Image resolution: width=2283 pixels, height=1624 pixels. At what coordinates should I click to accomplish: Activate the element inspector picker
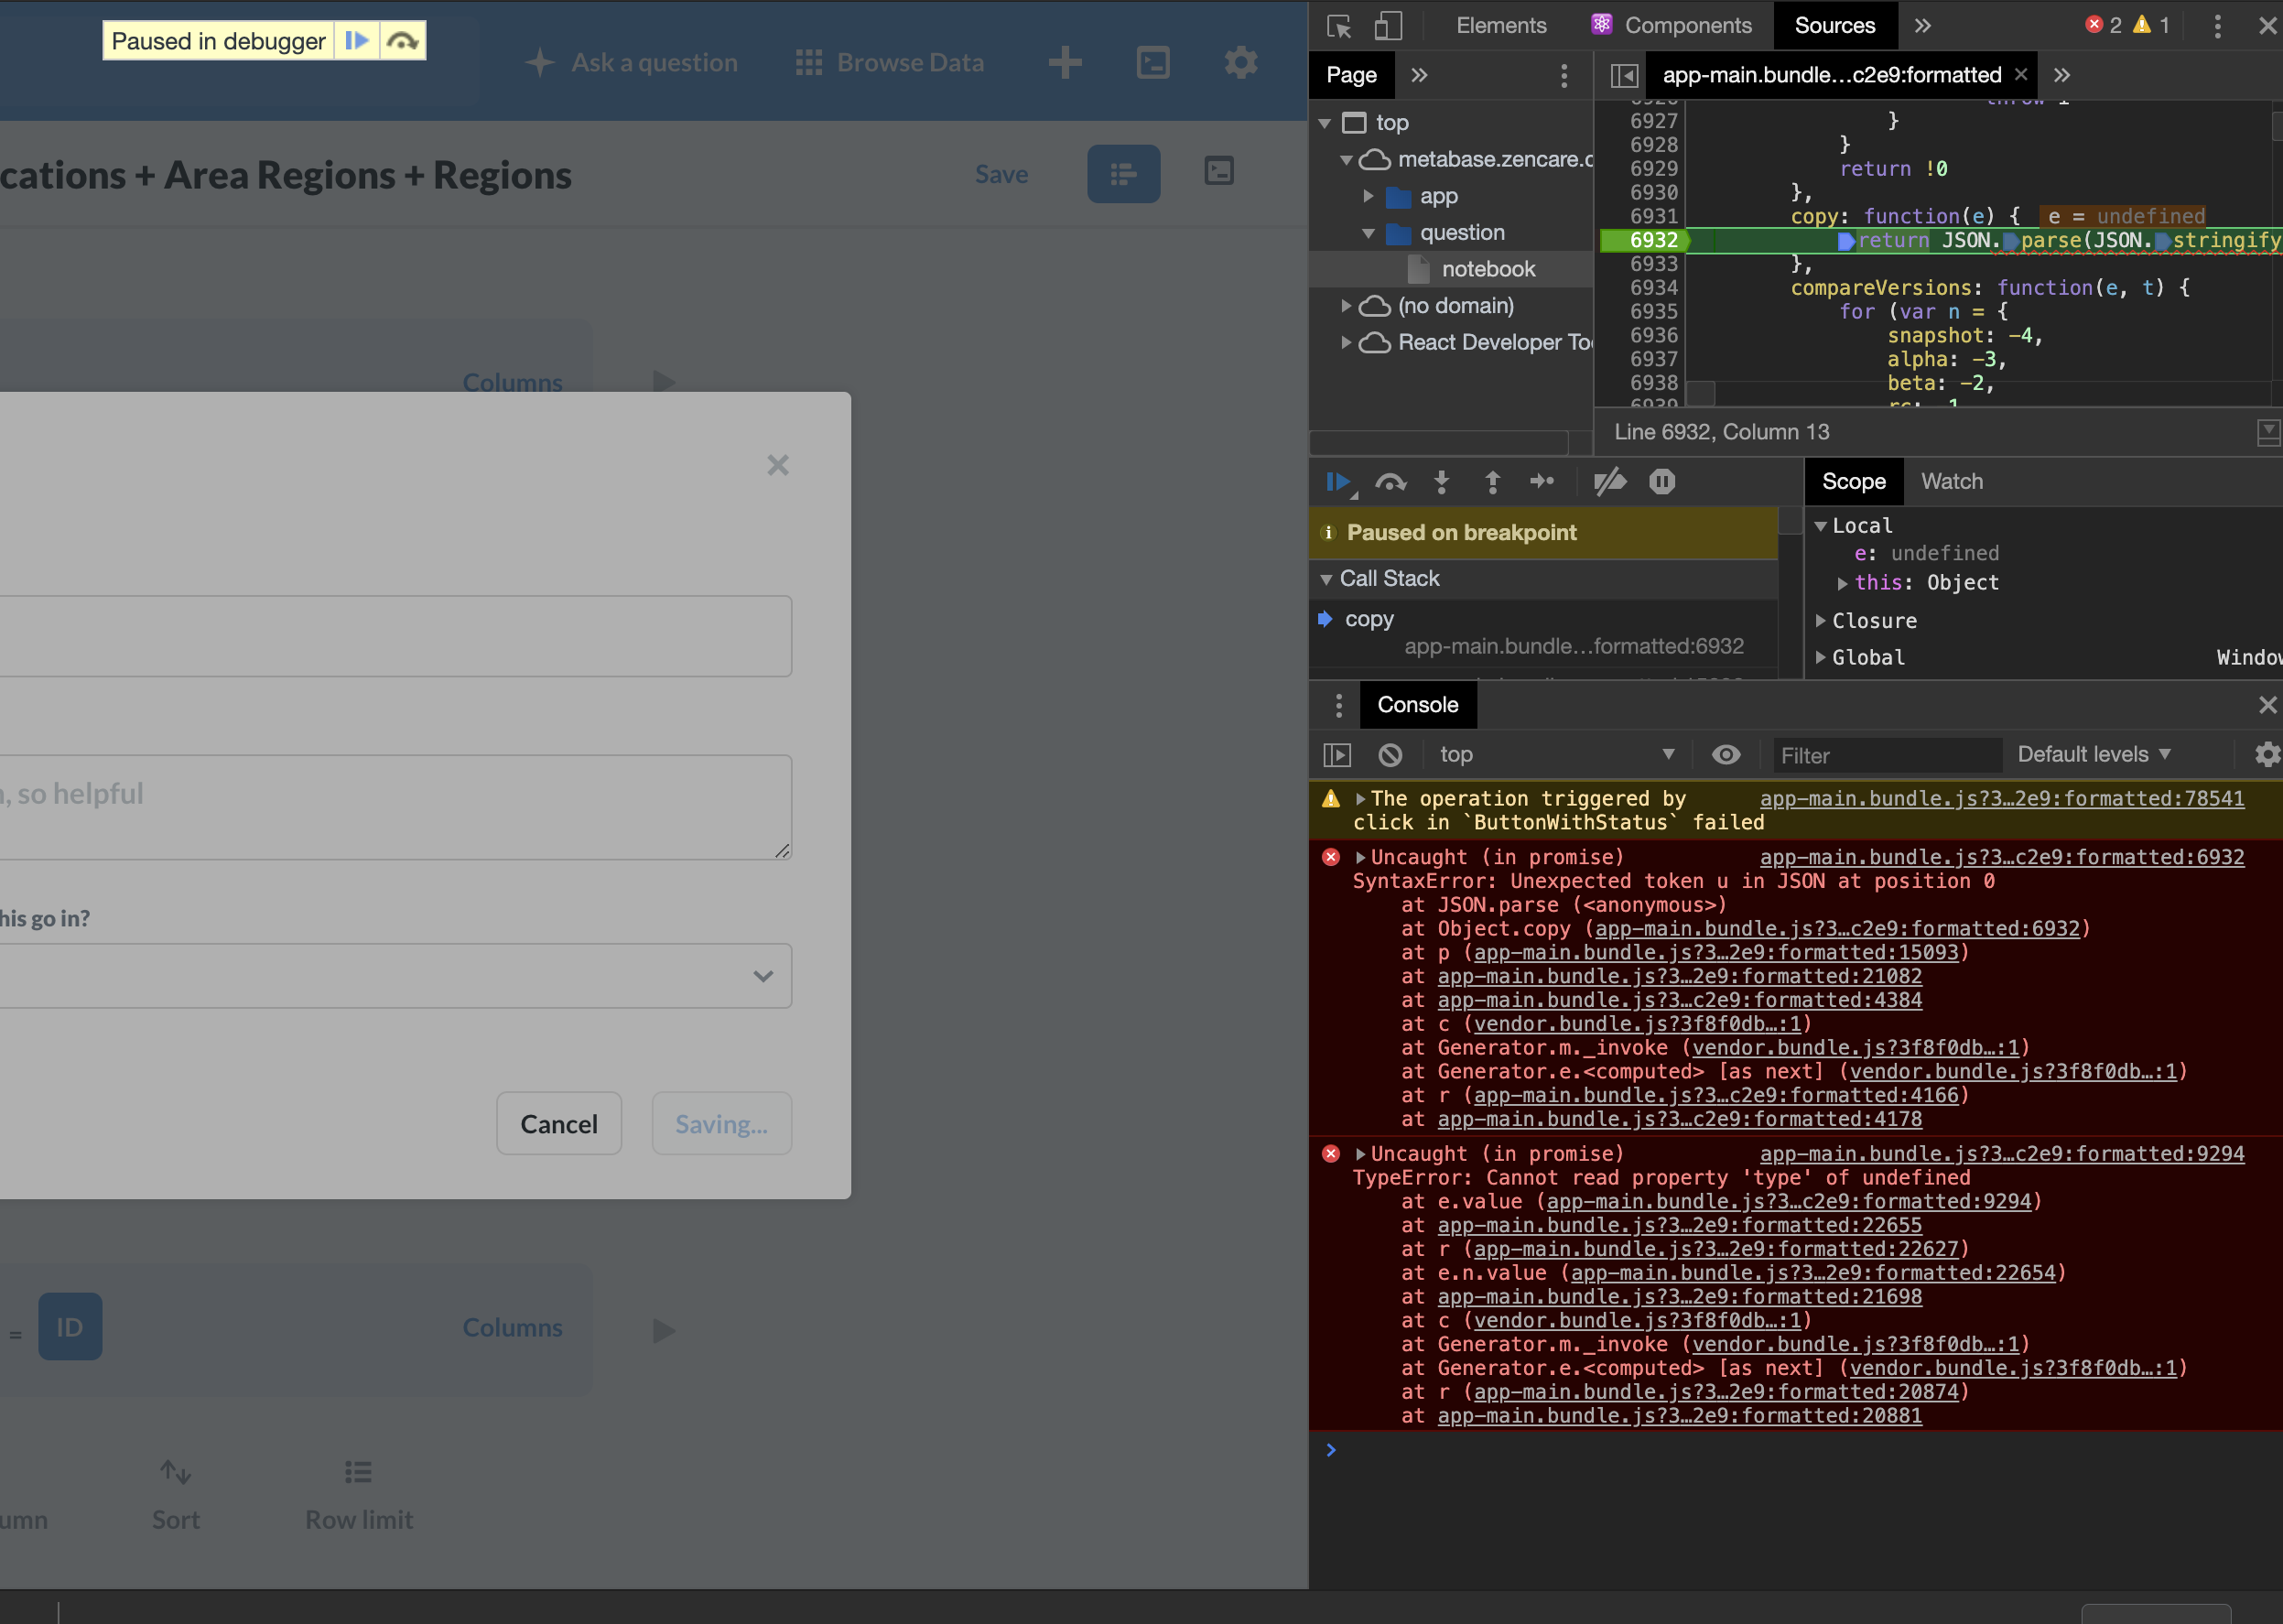[x=1339, y=25]
